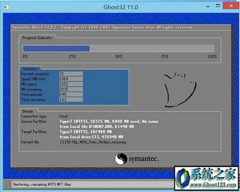Viewport: 240px width, 192px height.
Task: Click the Percent complete value field
Action: pyautogui.click(x=70, y=74)
